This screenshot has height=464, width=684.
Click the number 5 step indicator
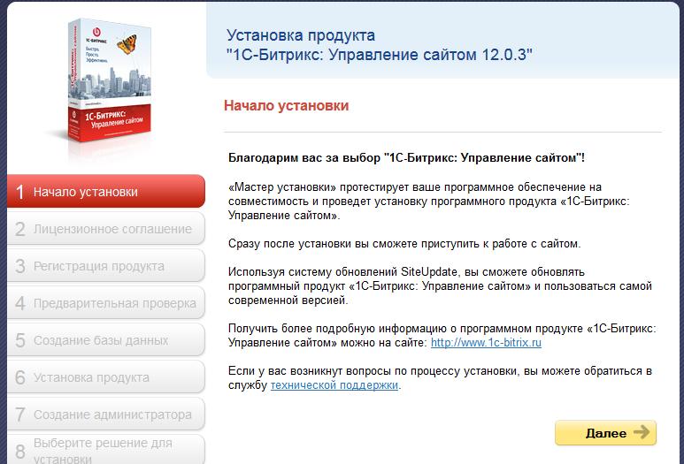coord(20,340)
